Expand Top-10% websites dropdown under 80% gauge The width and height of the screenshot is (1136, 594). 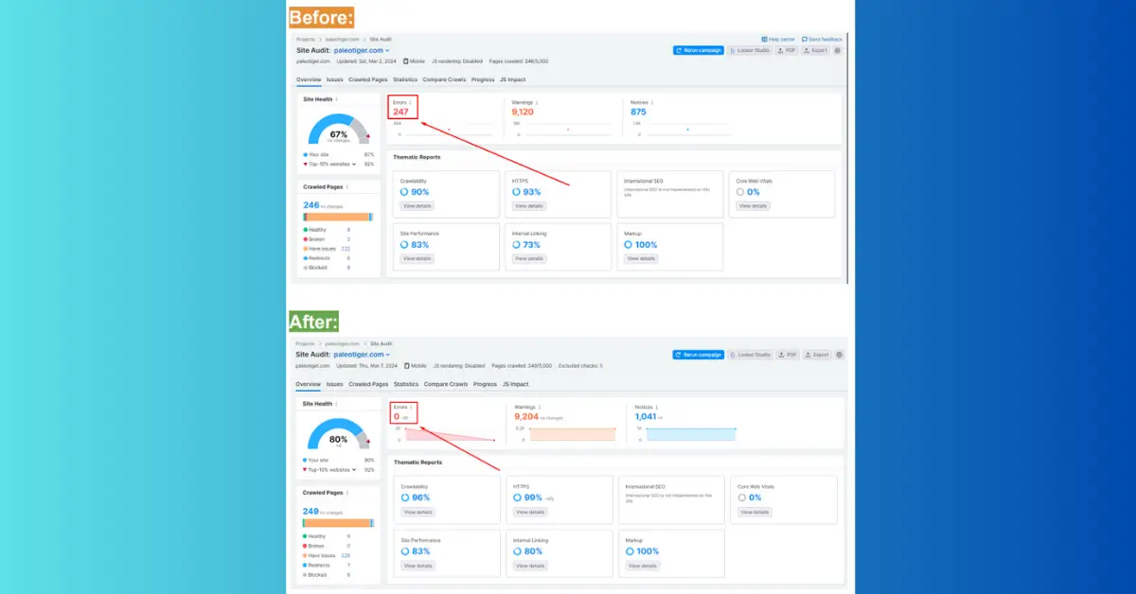coord(354,469)
